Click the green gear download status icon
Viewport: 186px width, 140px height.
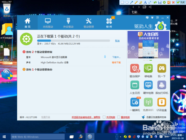coord(26,39)
